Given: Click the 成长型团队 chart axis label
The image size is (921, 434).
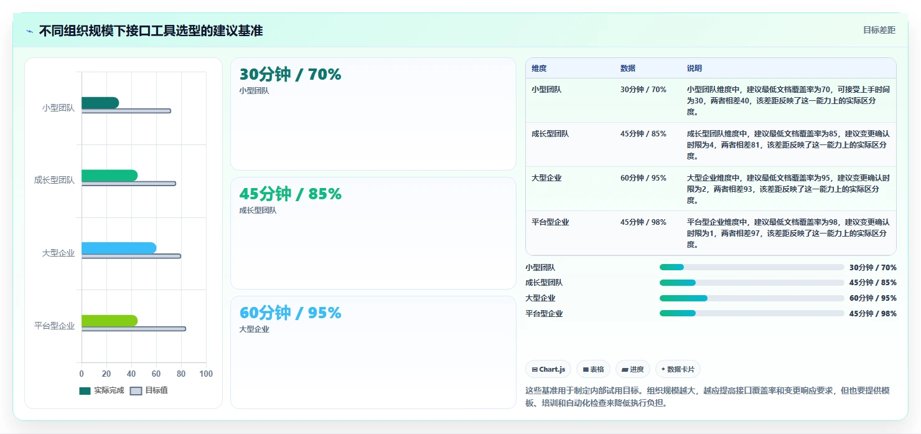Looking at the screenshot, I should (x=54, y=181).
